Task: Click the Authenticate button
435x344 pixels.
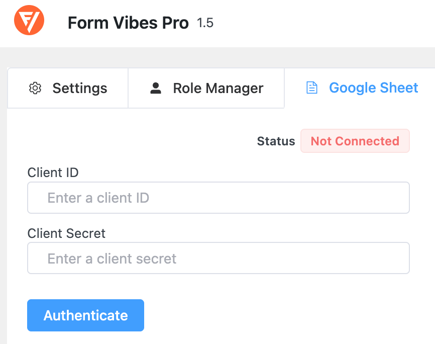Action: click(85, 315)
